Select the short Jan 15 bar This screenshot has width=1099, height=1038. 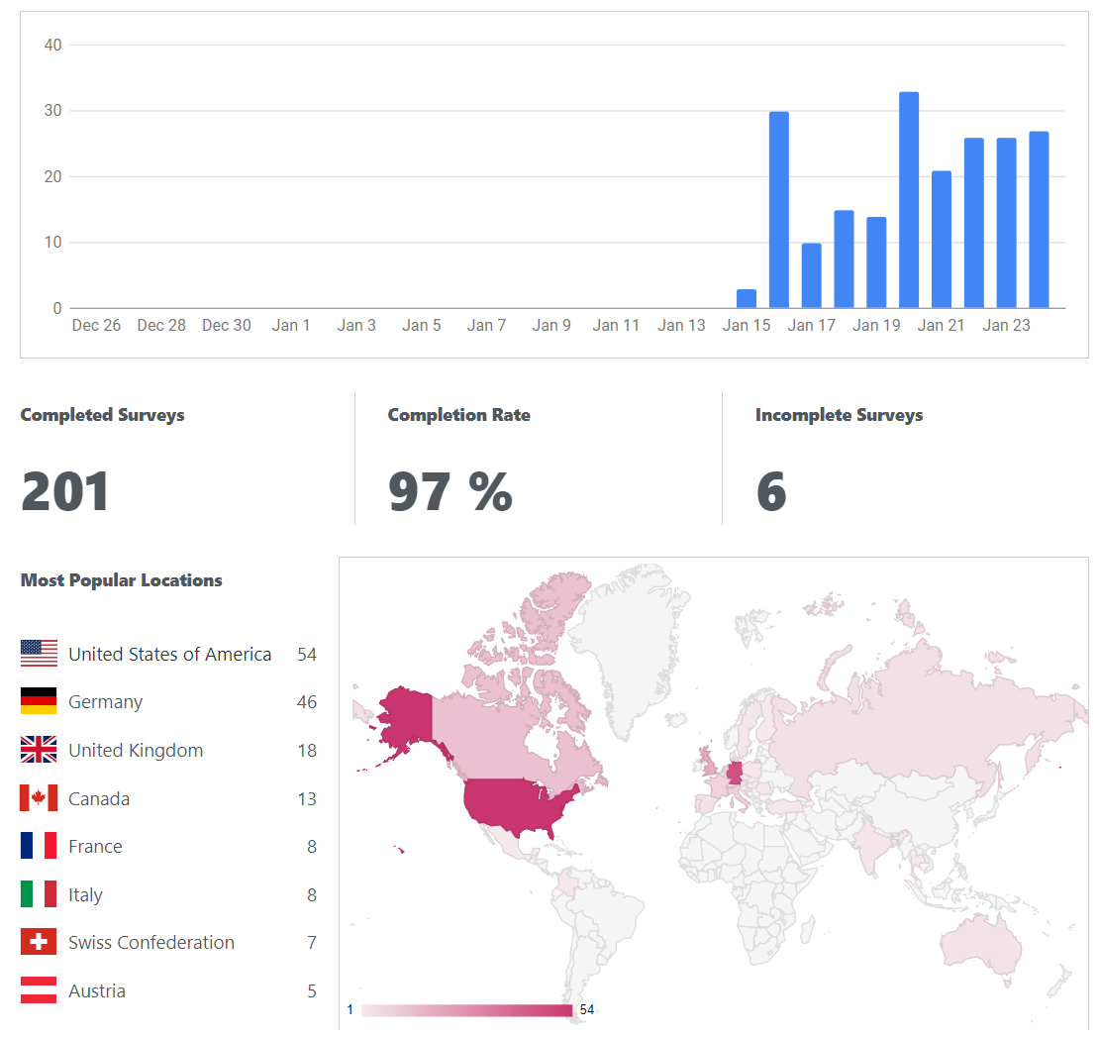pyautogui.click(x=746, y=299)
